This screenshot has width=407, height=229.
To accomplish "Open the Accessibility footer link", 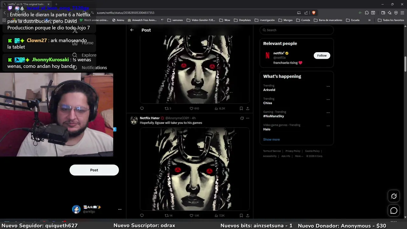I will (270, 156).
